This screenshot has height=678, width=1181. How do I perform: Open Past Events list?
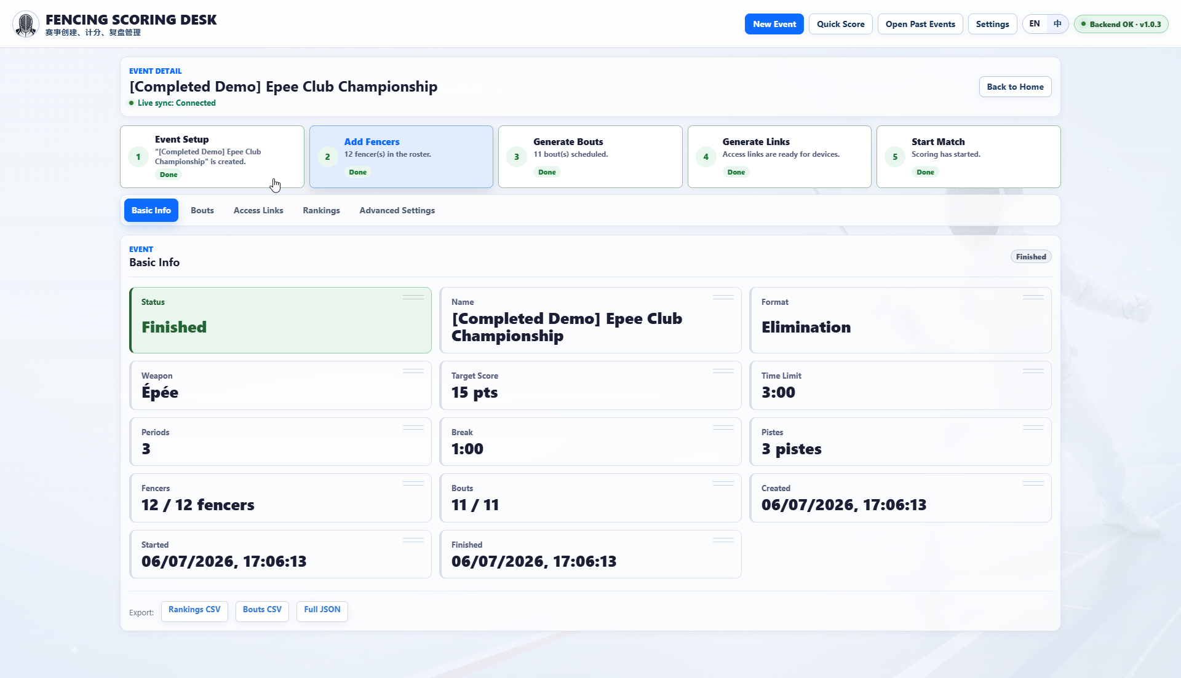(x=920, y=24)
